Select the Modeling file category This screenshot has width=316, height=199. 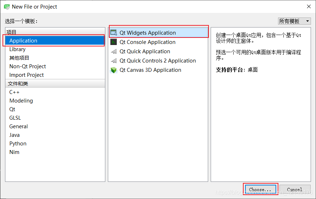pos(55,101)
